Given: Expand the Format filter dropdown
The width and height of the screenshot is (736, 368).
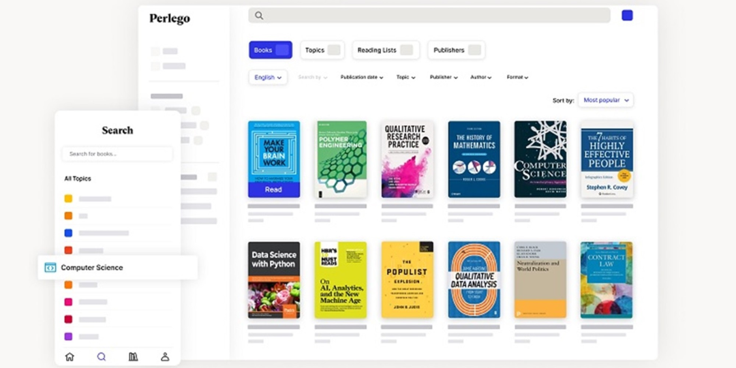Looking at the screenshot, I should (517, 78).
